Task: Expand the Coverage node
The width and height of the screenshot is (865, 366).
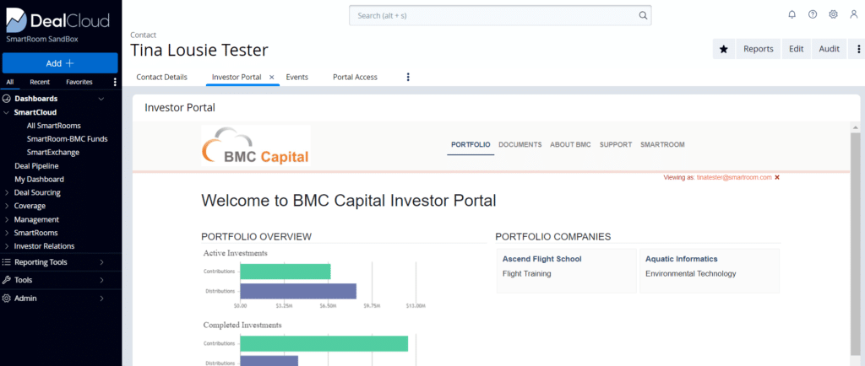Action: (x=6, y=206)
